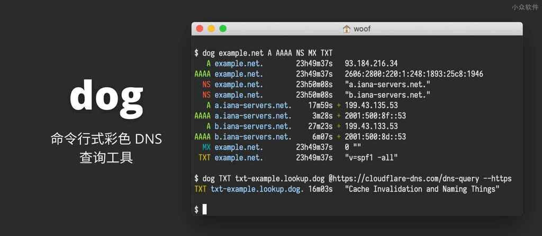Viewport: 542px width, 236px height.
Task: Click the TTL value 6m07s
Action: tap(322, 137)
